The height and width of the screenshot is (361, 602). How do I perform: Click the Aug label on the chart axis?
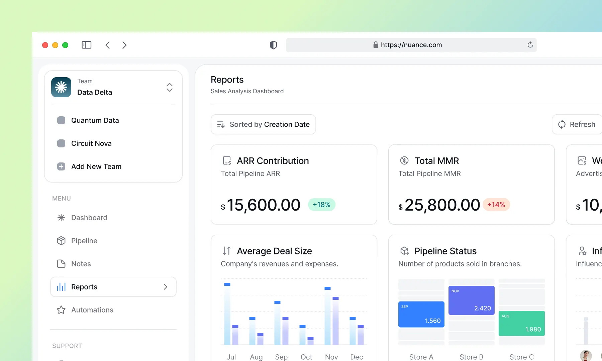(256, 357)
